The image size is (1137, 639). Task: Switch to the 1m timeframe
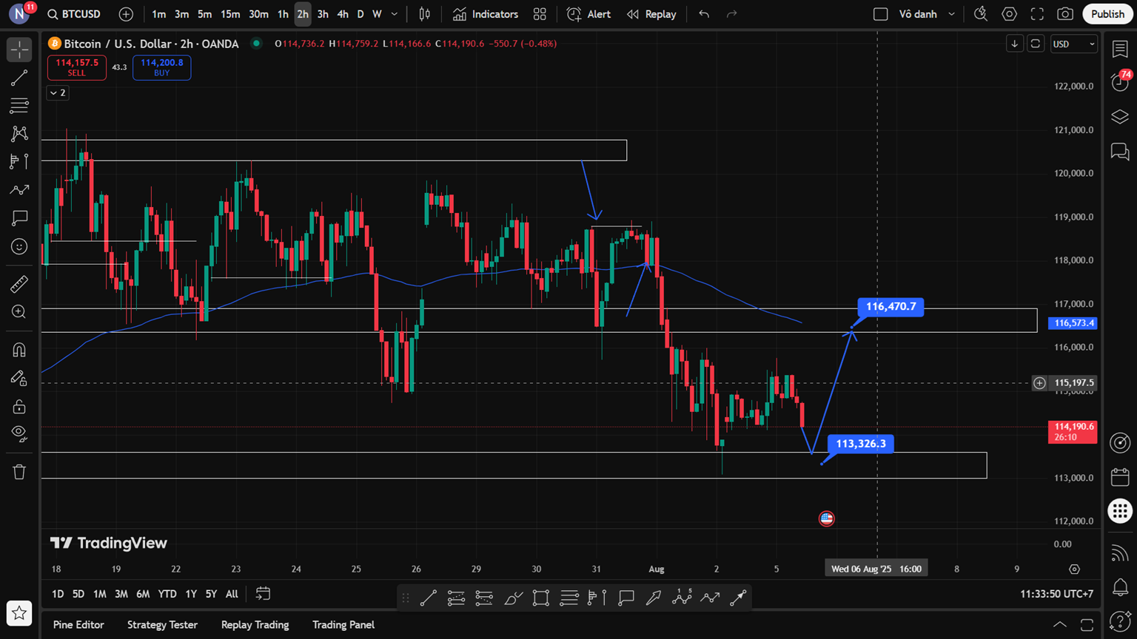click(158, 14)
